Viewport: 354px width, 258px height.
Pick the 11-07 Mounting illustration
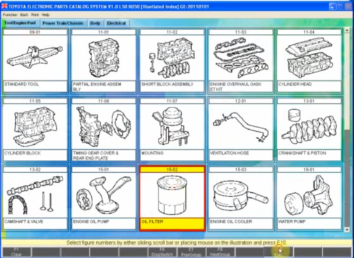(172, 130)
